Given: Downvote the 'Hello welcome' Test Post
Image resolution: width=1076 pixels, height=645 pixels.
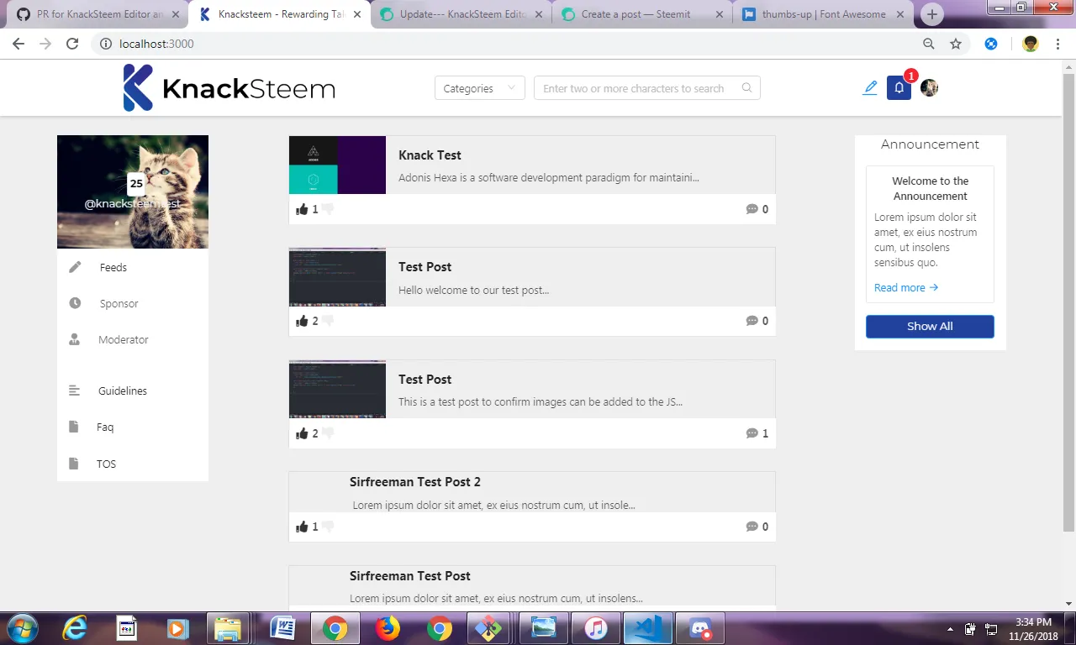Looking at the screenshot, I should [x=327, y=321].
